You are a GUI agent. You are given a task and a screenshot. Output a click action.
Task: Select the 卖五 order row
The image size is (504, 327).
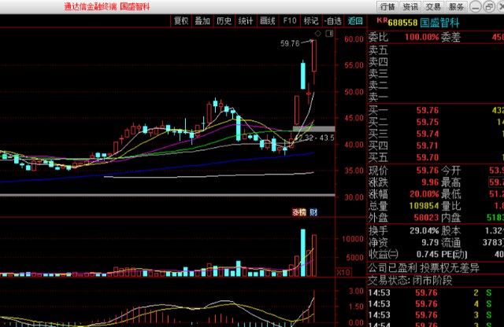point(435,50)
